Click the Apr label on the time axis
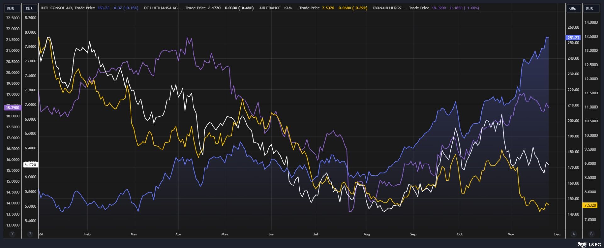The height and width of the screenshot is (248, 604). [x=178, y=234]
